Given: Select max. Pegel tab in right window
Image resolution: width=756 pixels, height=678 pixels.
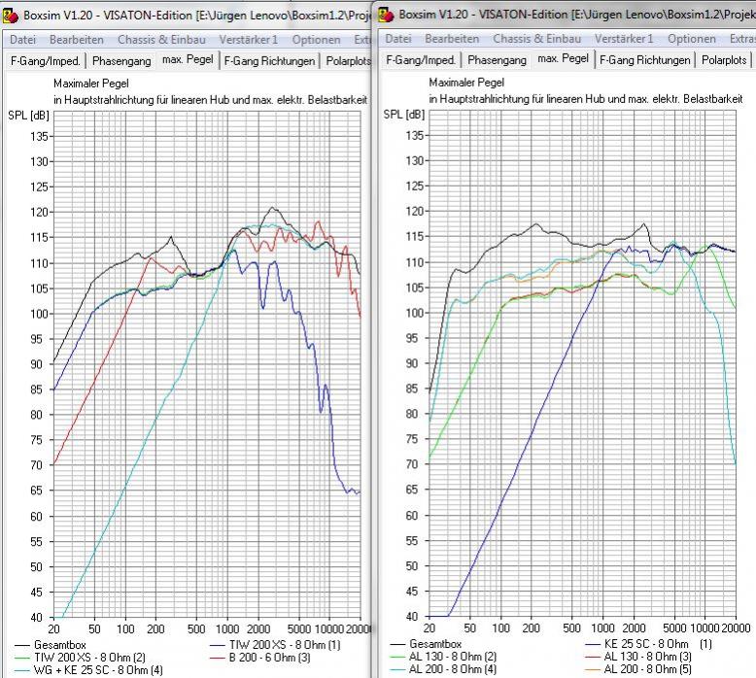Looking at the screenshot, I should click(564, 59).
